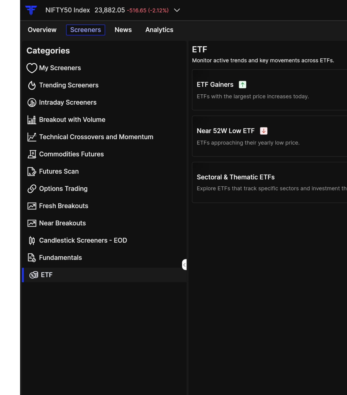Click the bar chart icon for Breakout with Volume

[x=32, y=120]
